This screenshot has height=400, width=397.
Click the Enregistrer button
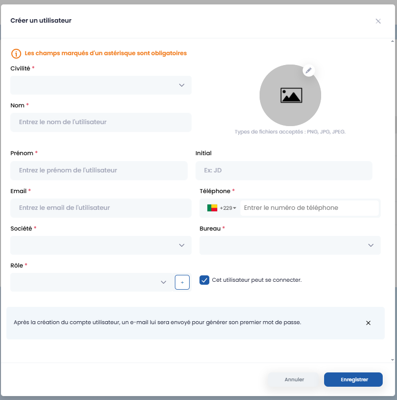353,380
